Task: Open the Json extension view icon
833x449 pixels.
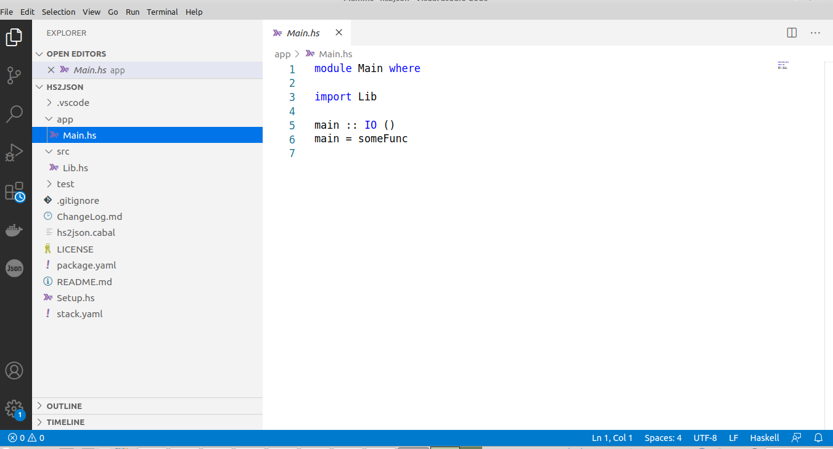Action: (14, 269)
